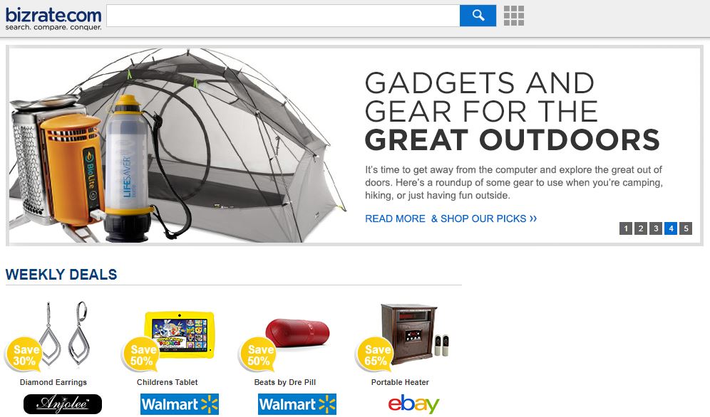
Task: Switch to banner slide 2
Action: [x=641, y=228]
